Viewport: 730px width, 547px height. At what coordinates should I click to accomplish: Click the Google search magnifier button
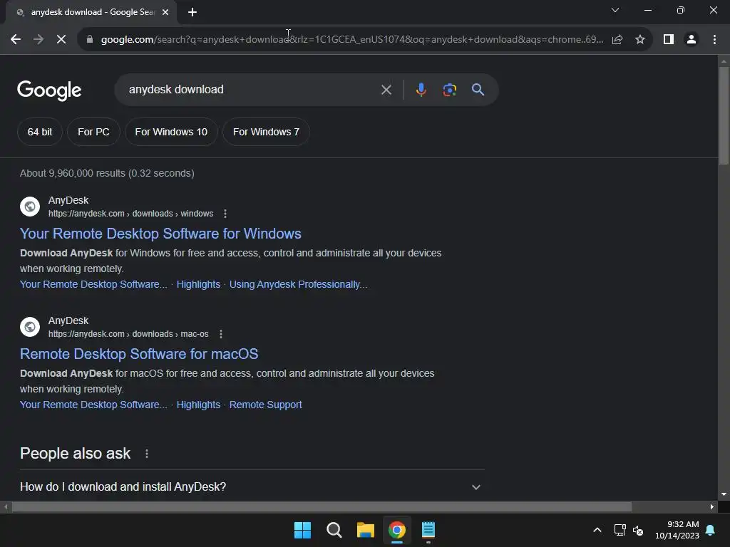tap(478, 90)
